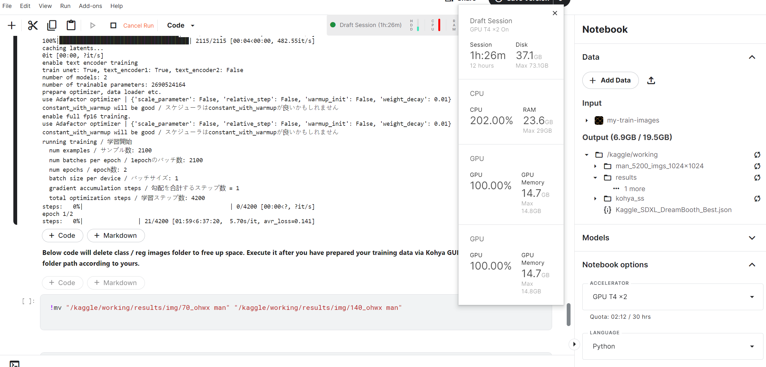Screen dimensions: 766x367
Task: Open the console icon at bottom left
Action: [14, 364]
